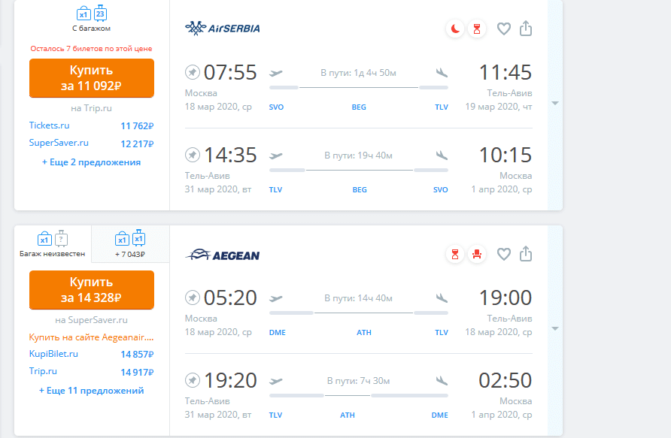Expand Aegean ticket details arrow

(555, 328)
